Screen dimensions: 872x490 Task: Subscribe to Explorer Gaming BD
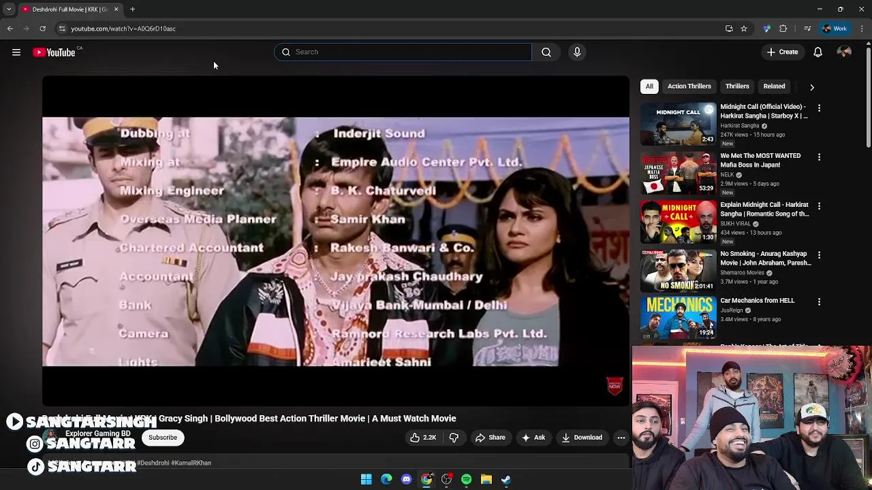(x=163, y=438)
